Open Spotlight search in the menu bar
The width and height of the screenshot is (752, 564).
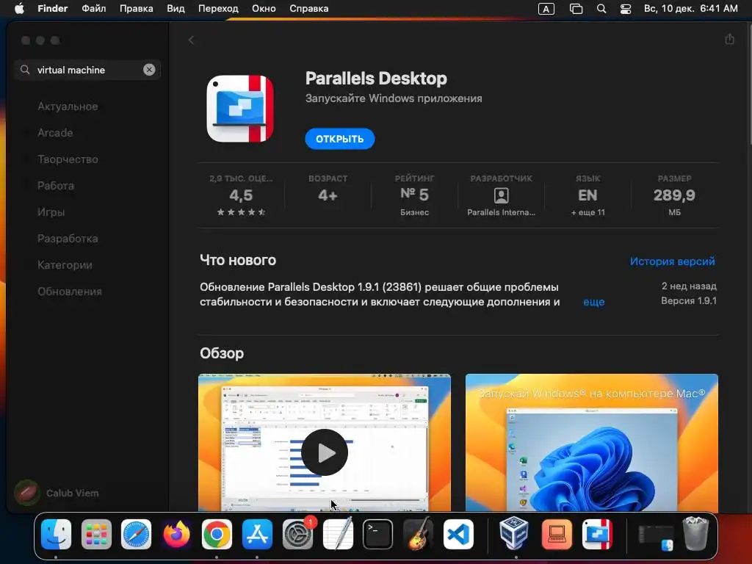[601, 9]
